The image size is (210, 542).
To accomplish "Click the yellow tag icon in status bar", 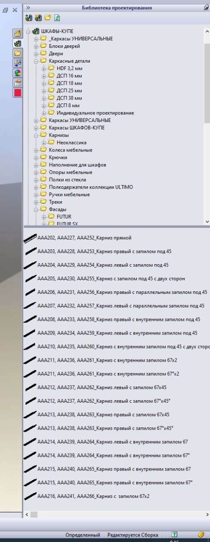I will [x=202, y=534].
